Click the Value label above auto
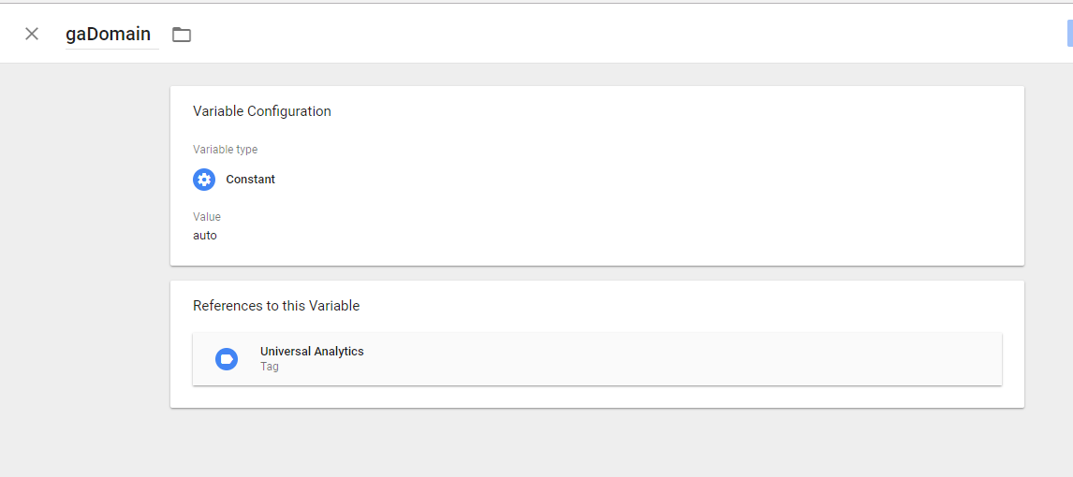 207,217
